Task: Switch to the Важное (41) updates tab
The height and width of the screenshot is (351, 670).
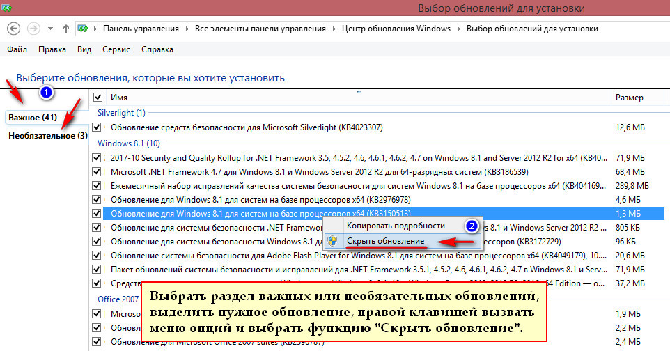Action: click(x=33, y=117)
